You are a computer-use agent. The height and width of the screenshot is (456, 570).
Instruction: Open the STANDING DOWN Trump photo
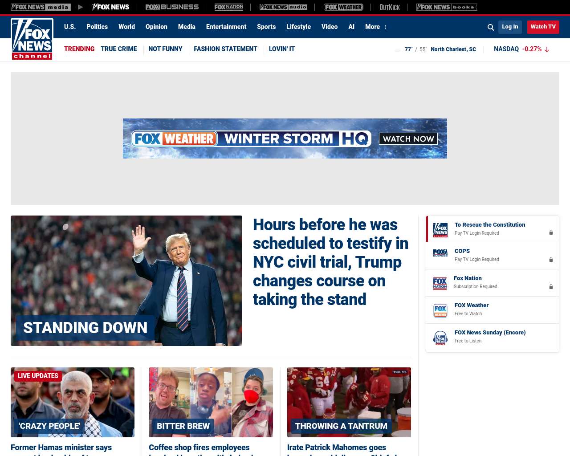click(126, 281)
